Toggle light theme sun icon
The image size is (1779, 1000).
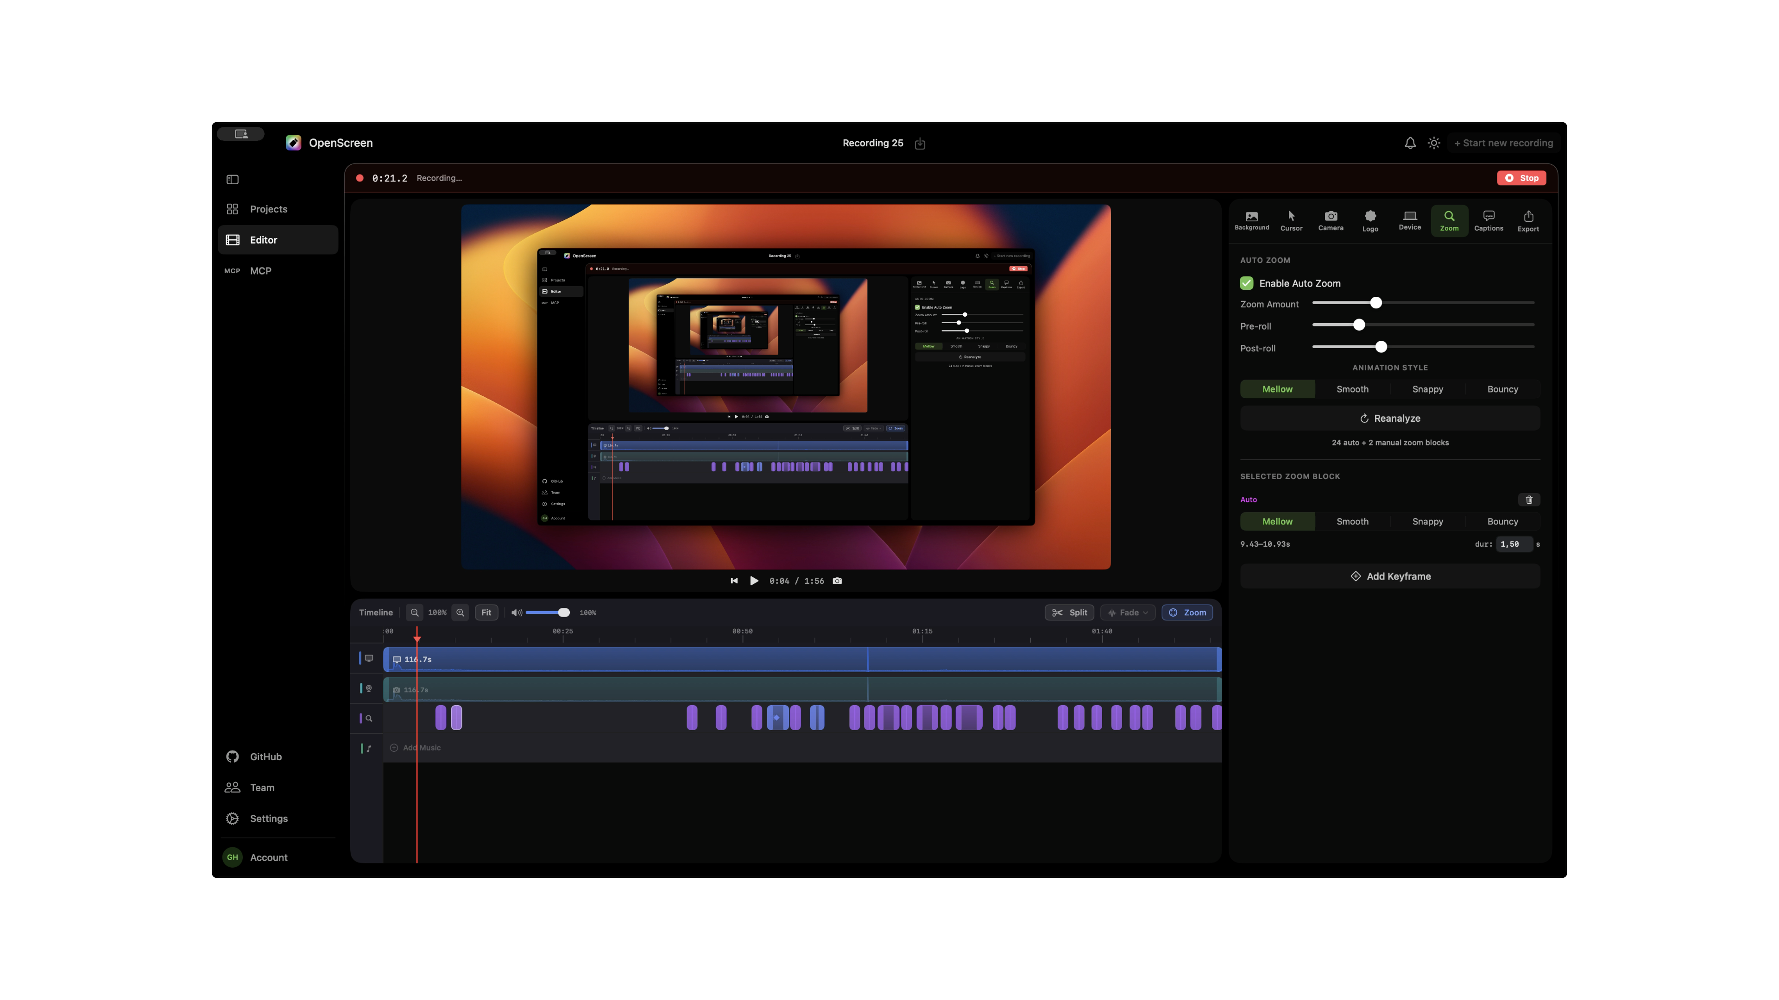point(1434,143)
